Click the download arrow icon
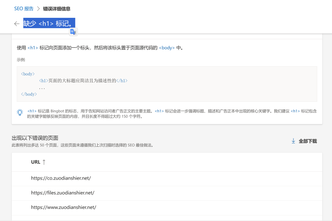Viewport: 332px width, 221px height. (x=293, y=141)
